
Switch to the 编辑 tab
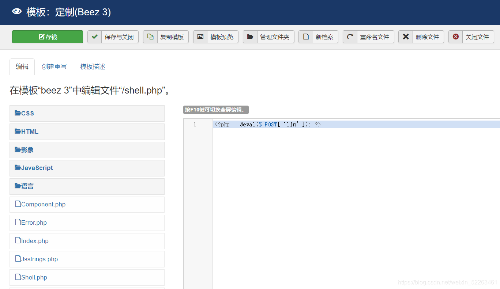[22, 66]
